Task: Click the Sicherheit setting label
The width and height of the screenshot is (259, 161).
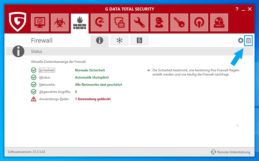Action: [x=47, y=70]
